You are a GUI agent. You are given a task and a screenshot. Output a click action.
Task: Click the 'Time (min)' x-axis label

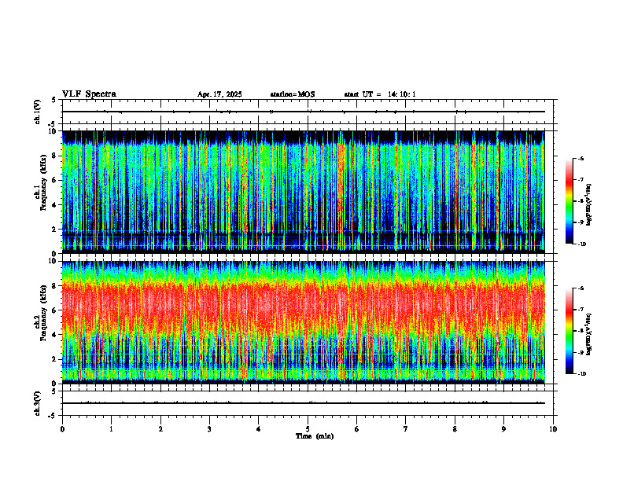point(315,436)
